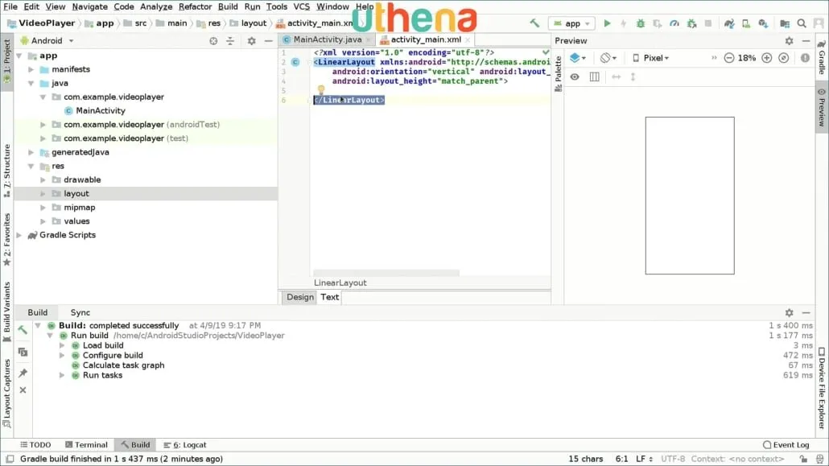The image size is (829, 466).
Task: Switch to the Design tab
Action: click(299, 297)
